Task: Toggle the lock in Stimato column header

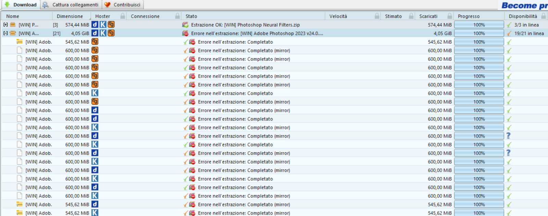Action: point(411,16)
